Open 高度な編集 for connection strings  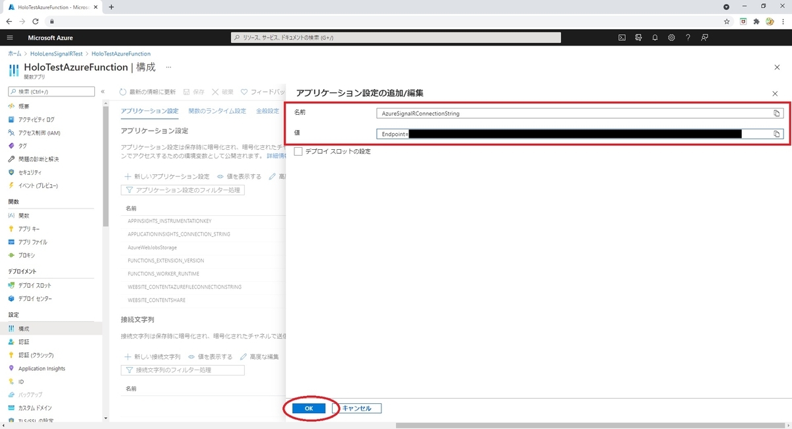tap(259, 356)
